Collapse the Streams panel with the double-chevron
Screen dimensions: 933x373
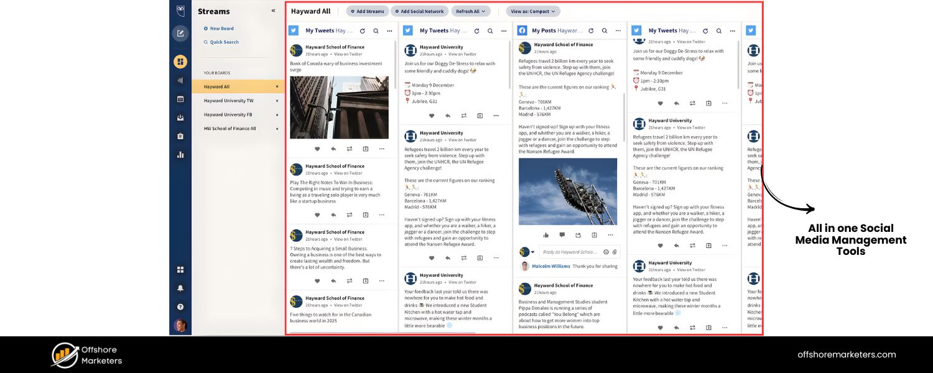click(273, 9)
